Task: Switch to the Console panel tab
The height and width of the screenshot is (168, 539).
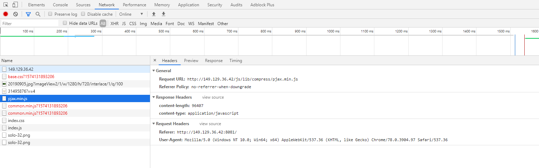Action: [x=60, y=5]
